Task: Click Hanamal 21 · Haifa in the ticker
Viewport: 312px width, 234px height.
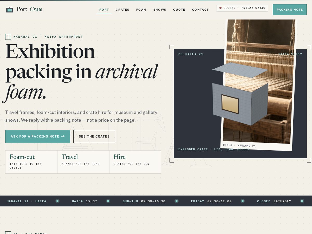Action: (27, 201)
